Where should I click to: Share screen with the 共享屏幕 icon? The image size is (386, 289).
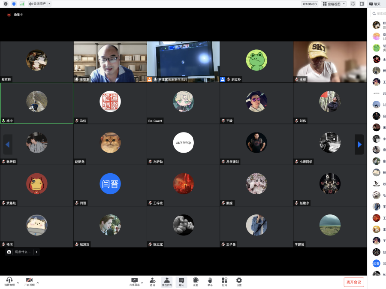(134, 282)
